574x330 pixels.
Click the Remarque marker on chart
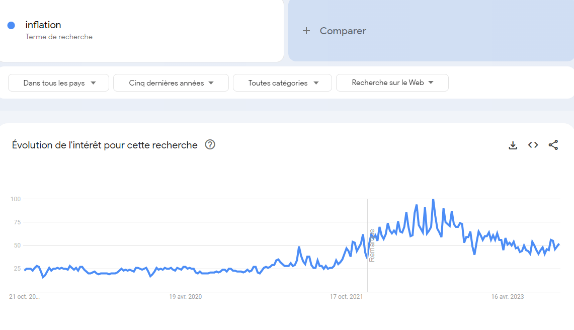[372, 245]
